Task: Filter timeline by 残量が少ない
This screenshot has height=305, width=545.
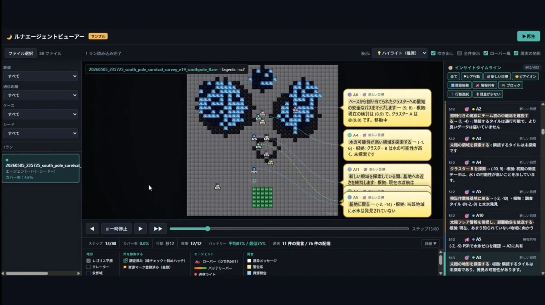Action: point(487,94)
